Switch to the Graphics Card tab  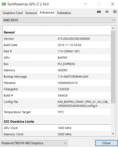[13, 13]
